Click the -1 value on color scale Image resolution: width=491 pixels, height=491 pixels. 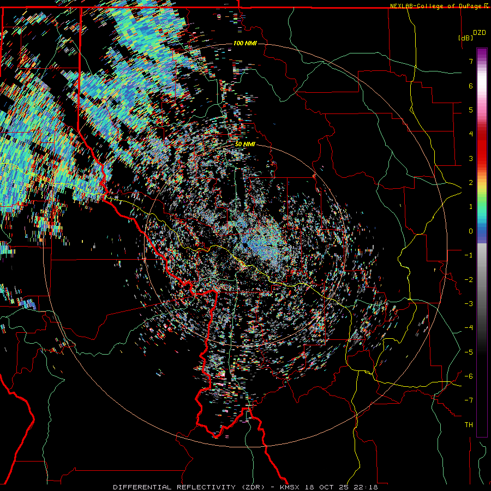click(x=469, y=255)
